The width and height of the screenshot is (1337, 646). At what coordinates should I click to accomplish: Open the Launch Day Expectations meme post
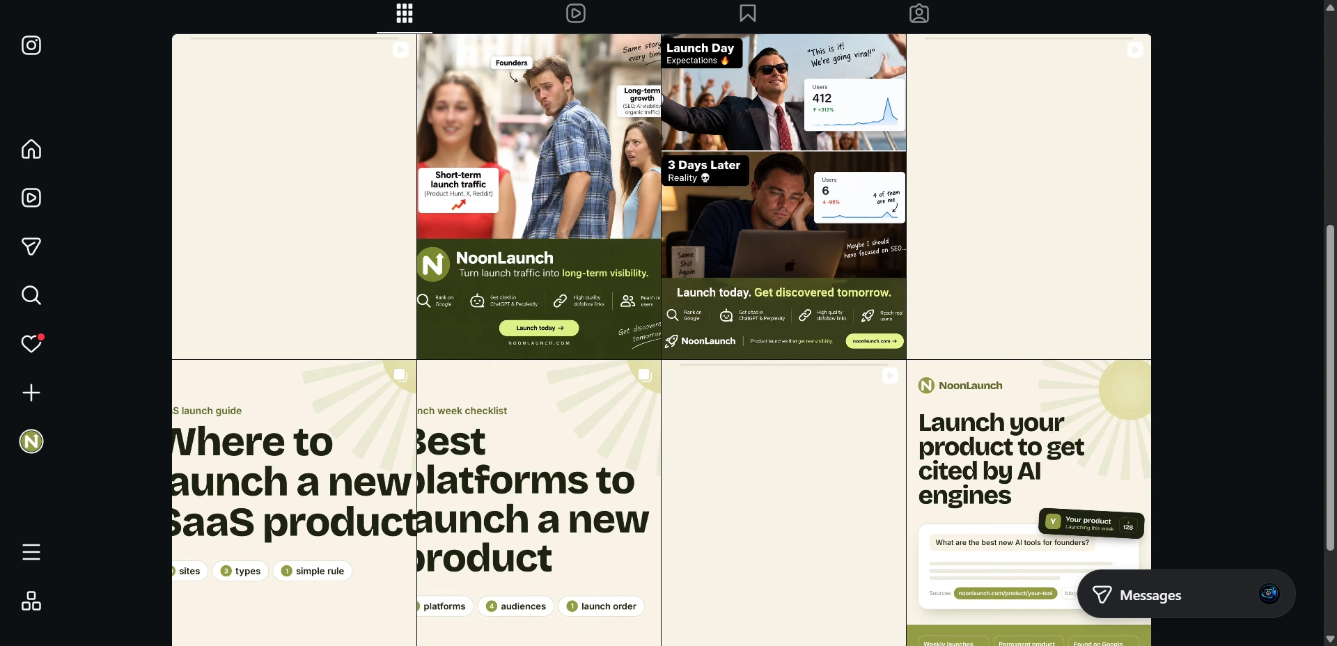click(x=783, y=197)
